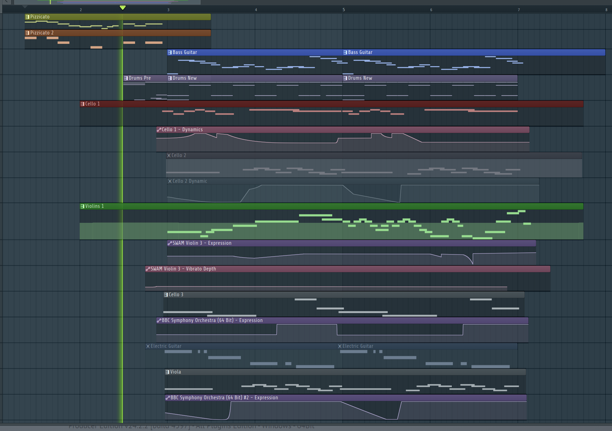Click the muted X icon on Electric Guitar clip at bar 3
Viewport: 612px width, 431px height.
point(148,346)
